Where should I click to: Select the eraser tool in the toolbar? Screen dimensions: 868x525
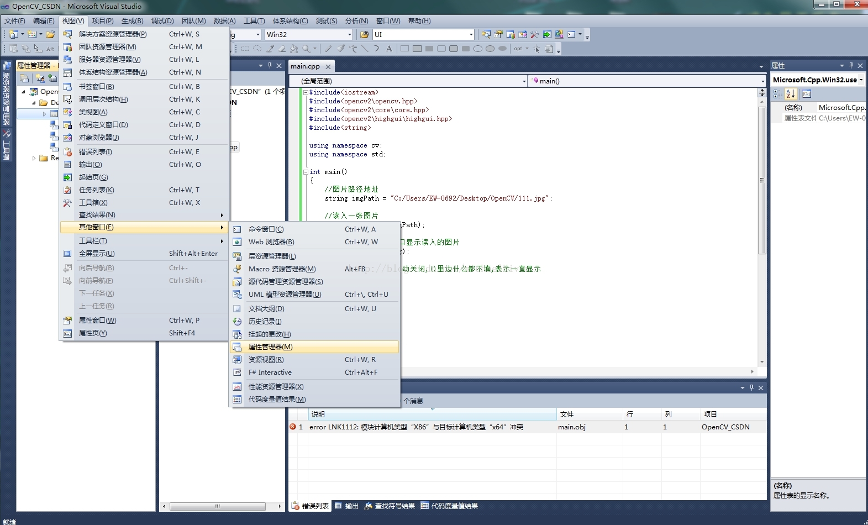[282, 49]
